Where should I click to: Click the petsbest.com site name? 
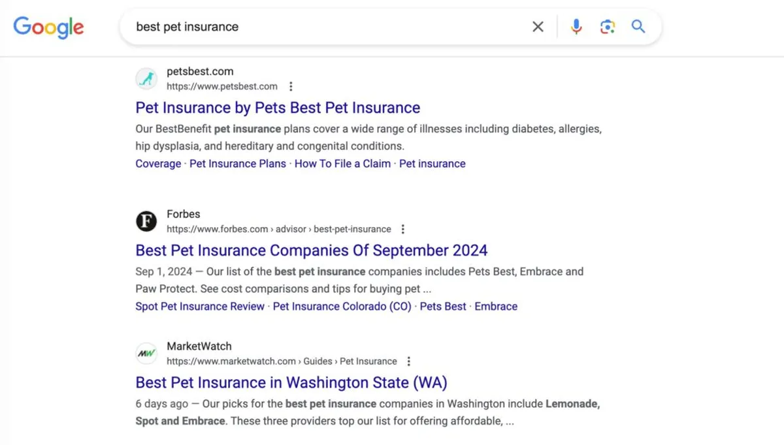point(200,72)
